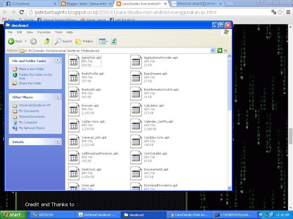Click the Forward arrow in Explorer toolbar
This screenshot has height=219, width=293.
point(33,42)
